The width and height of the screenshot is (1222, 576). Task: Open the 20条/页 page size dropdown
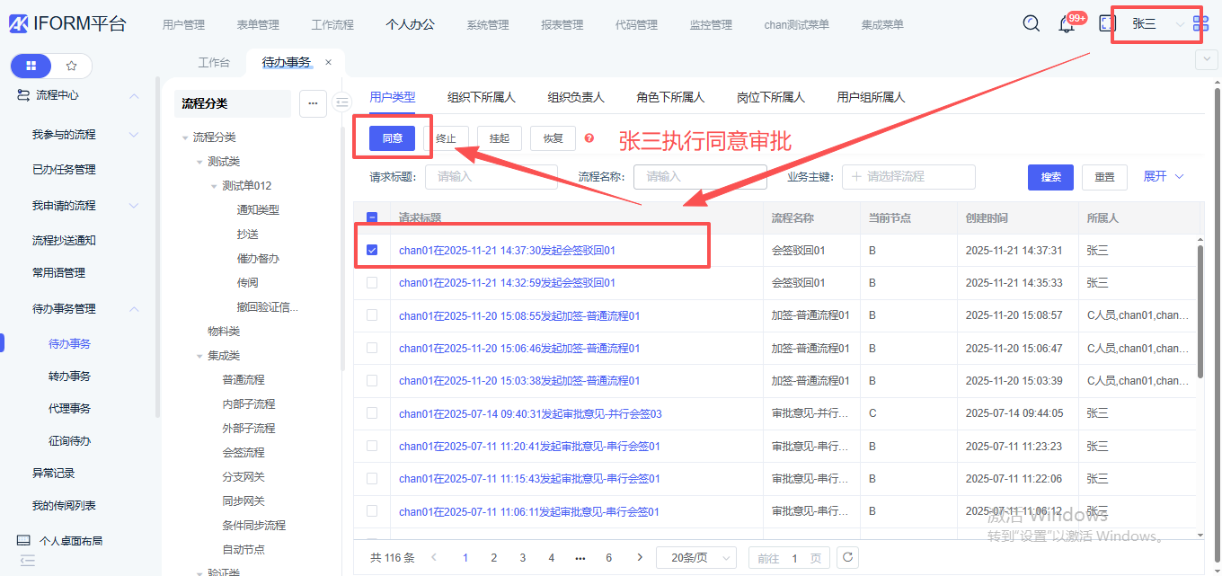click(x=696, y=558)
